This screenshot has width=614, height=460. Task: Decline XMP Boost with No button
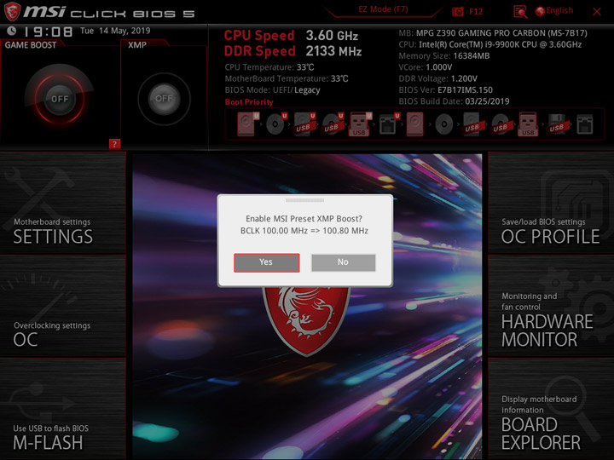[344, 262]
